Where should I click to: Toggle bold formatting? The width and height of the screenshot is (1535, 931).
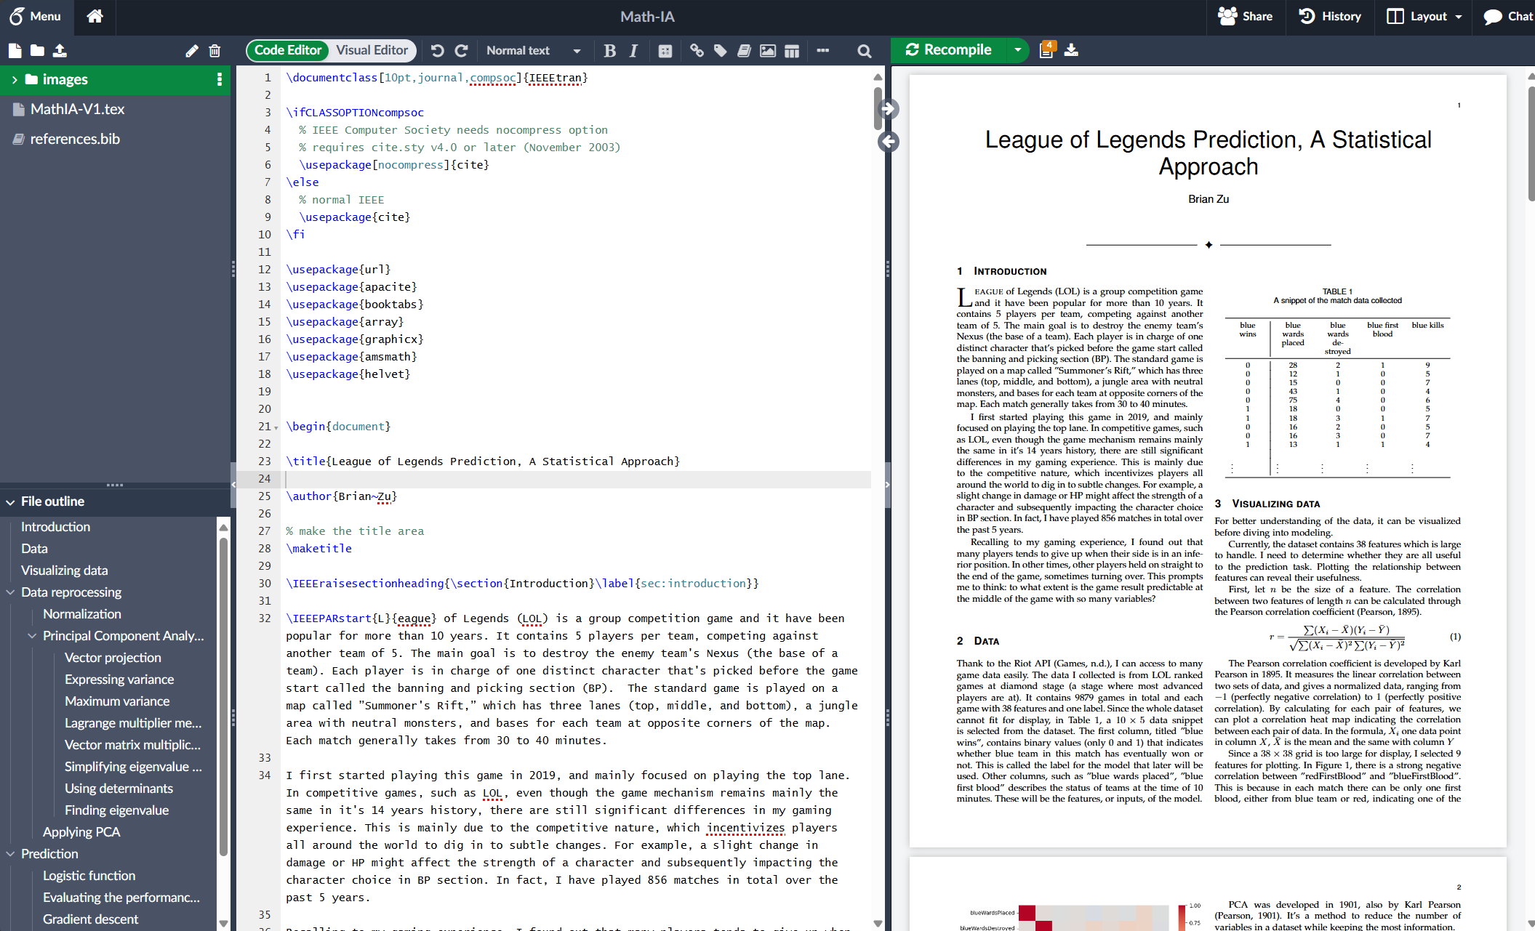(x=609, y=51)
